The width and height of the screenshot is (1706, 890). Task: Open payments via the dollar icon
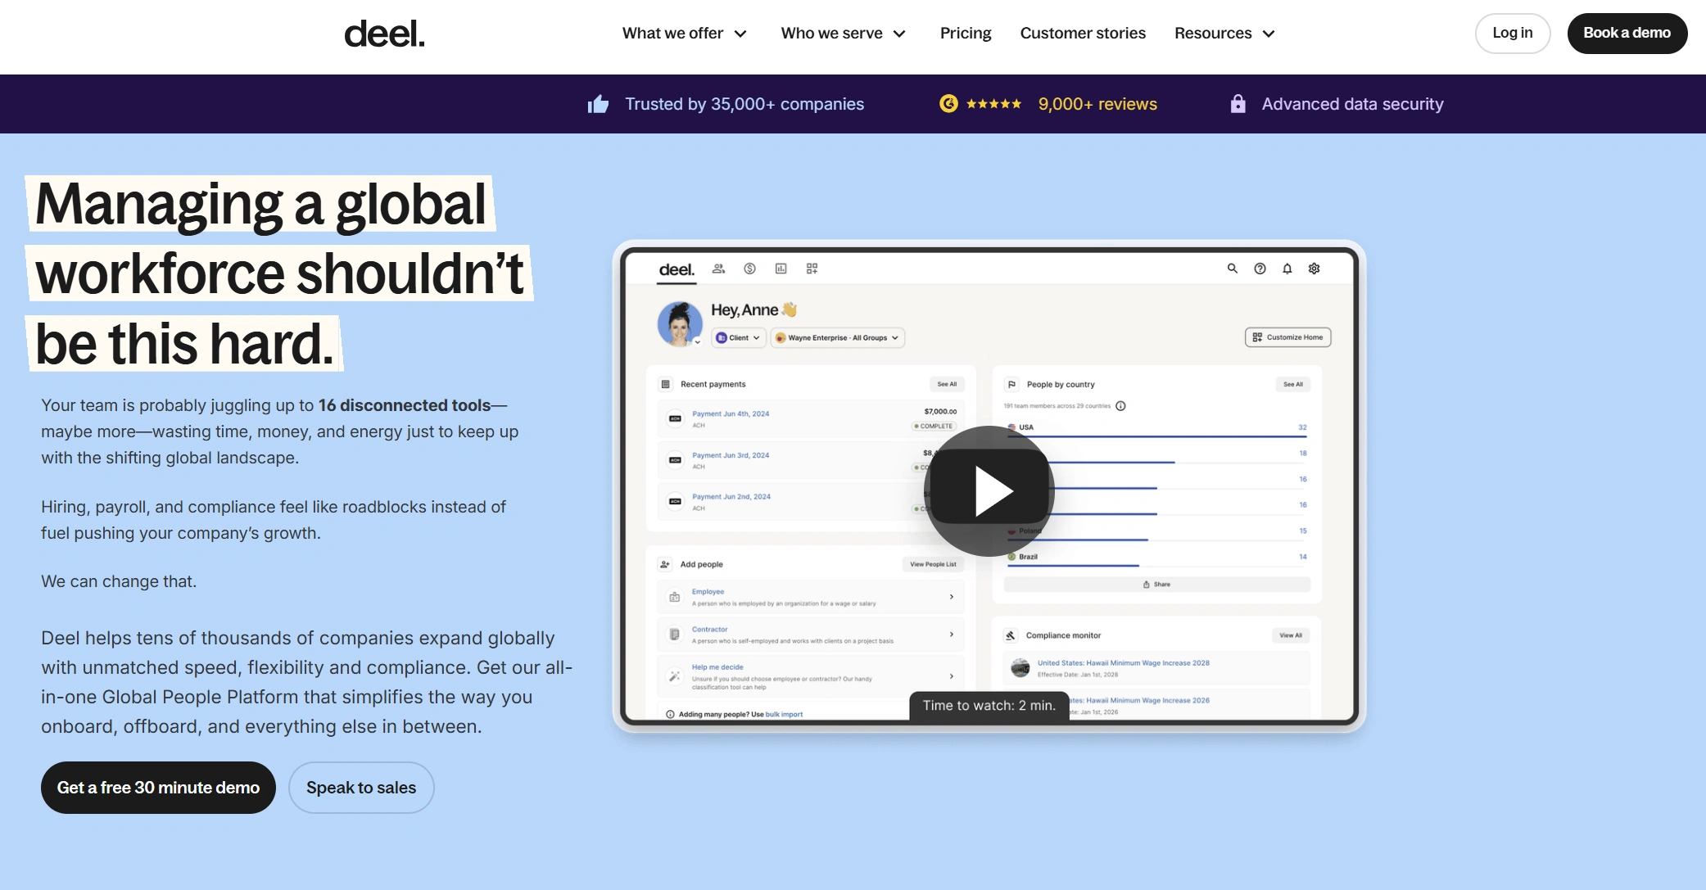coord(749,269)
